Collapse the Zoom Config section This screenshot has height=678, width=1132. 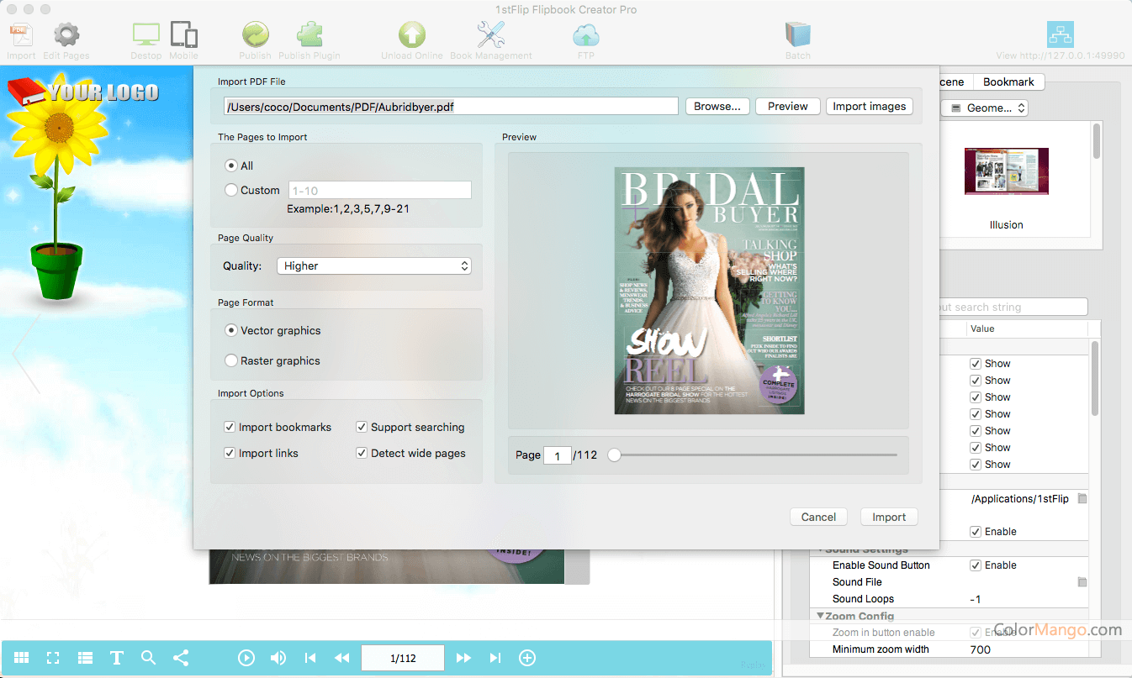tap(820, 616)
